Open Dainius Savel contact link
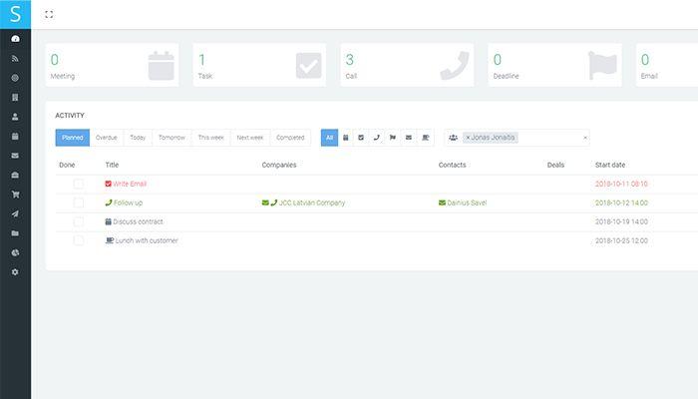The image size is (698, 399). (467, 202)
